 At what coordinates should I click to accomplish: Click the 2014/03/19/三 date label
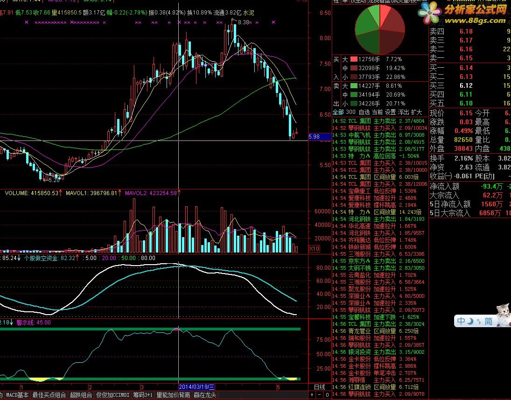(x=196, y=387)
